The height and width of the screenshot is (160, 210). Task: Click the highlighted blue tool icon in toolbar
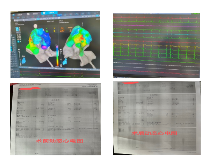[59, 15]
